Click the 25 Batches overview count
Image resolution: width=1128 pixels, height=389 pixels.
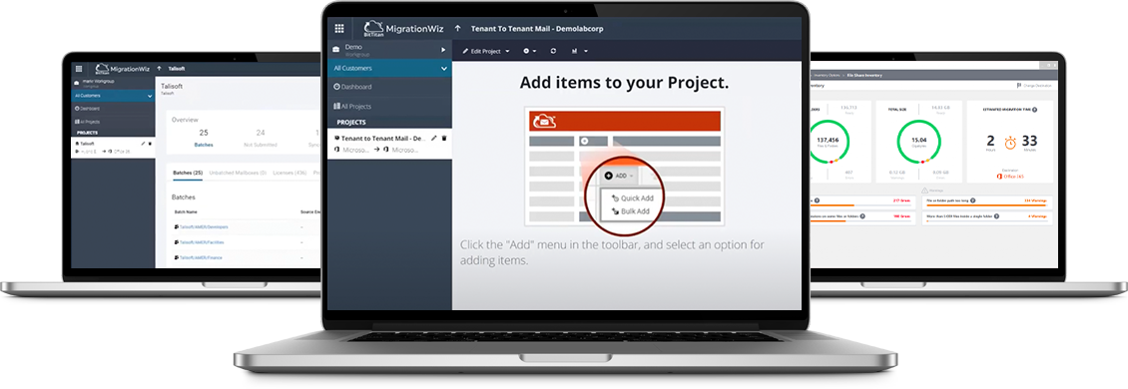pos(204,138)
